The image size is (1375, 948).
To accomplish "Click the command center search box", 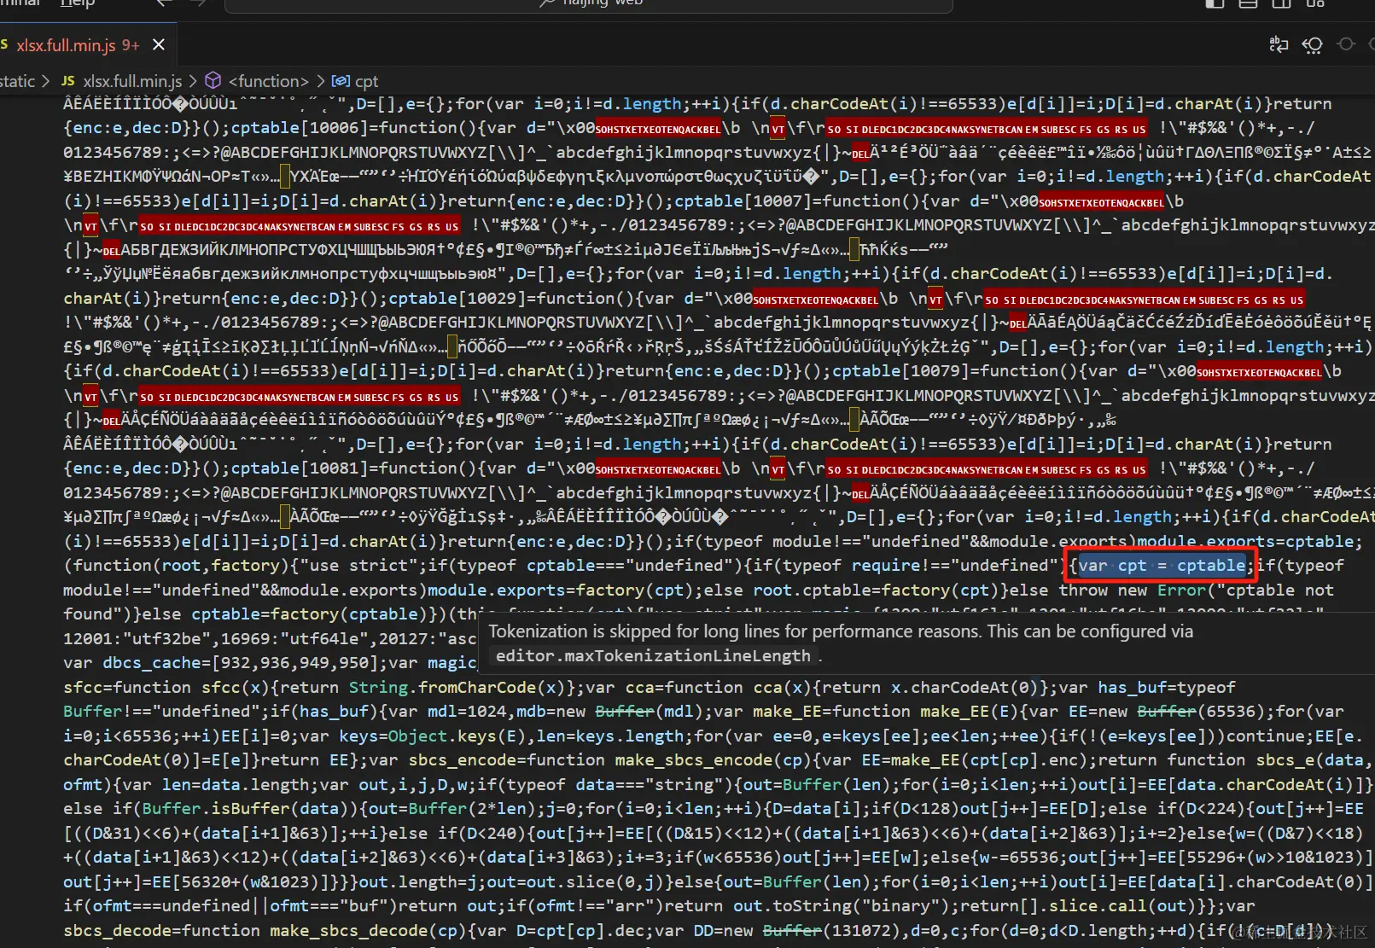I will coord(589,4).
